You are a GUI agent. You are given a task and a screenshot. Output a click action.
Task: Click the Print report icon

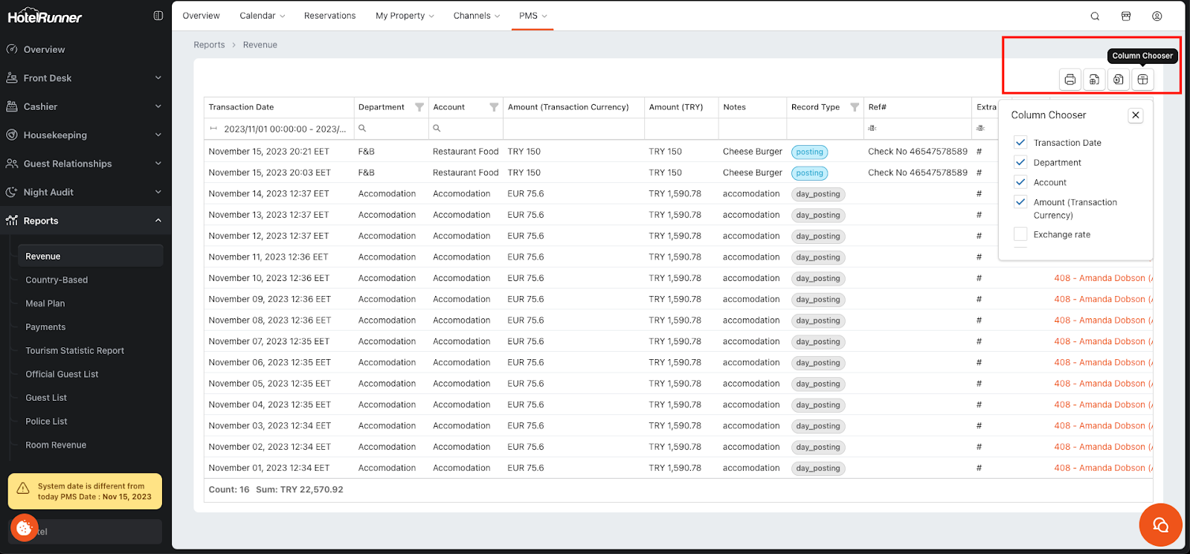pos(1070,80)
